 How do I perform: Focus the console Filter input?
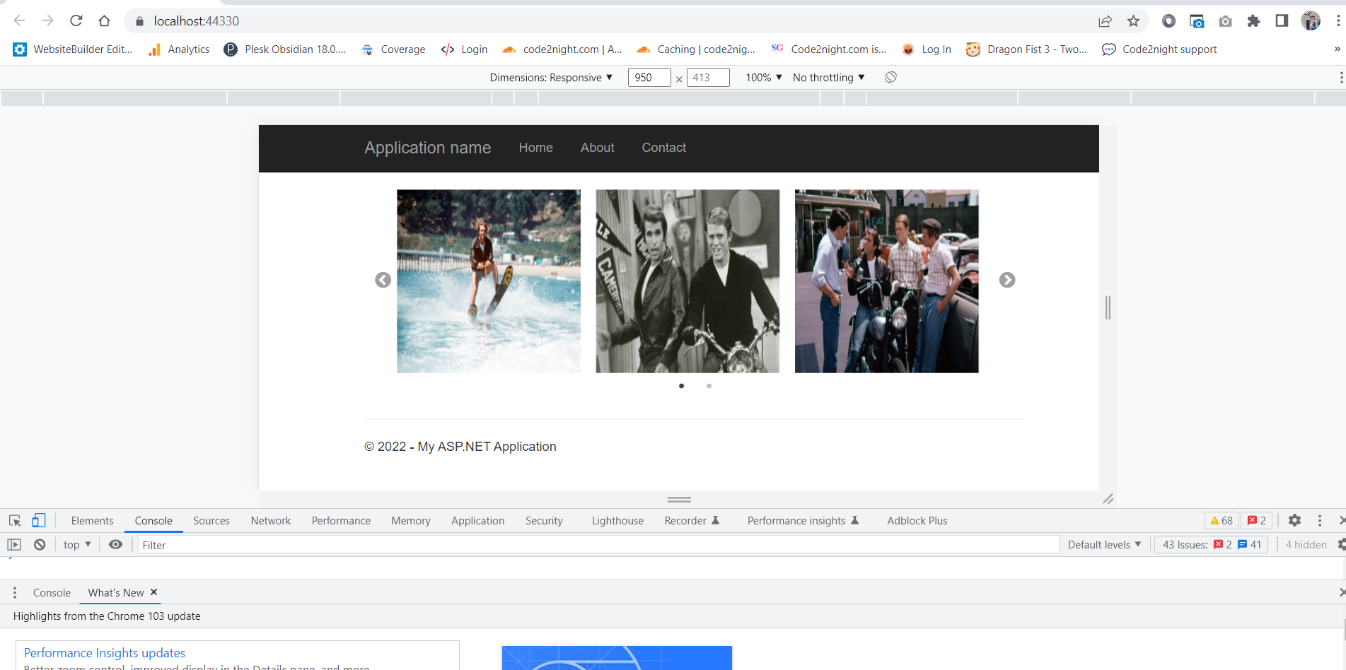[x=598, y=545]
